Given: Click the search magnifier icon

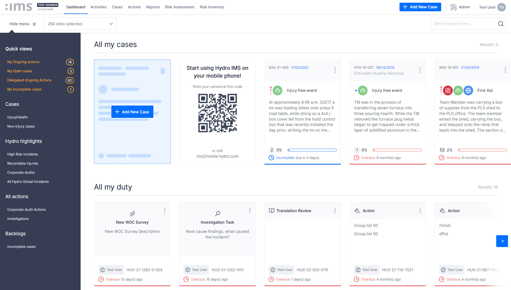Looking at the screenshot, I should point(501,24).
